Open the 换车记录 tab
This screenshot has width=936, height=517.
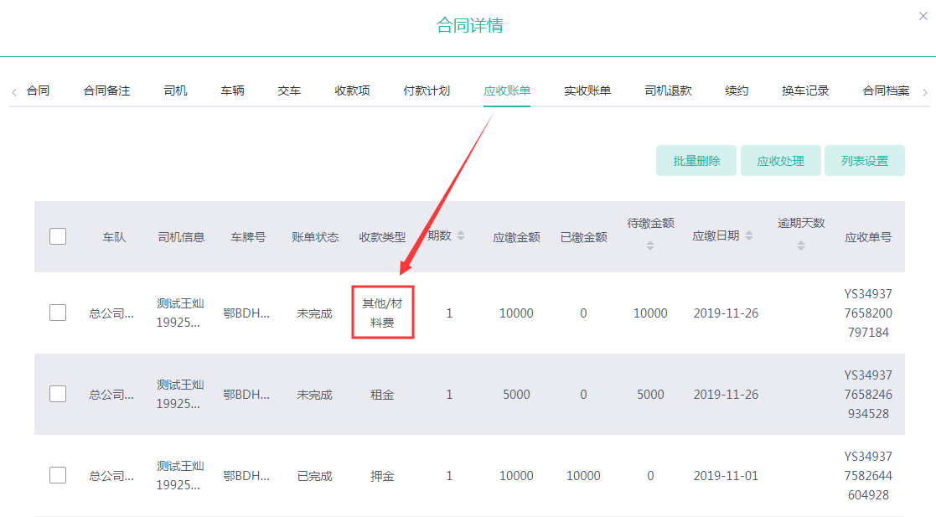point(805,90)
